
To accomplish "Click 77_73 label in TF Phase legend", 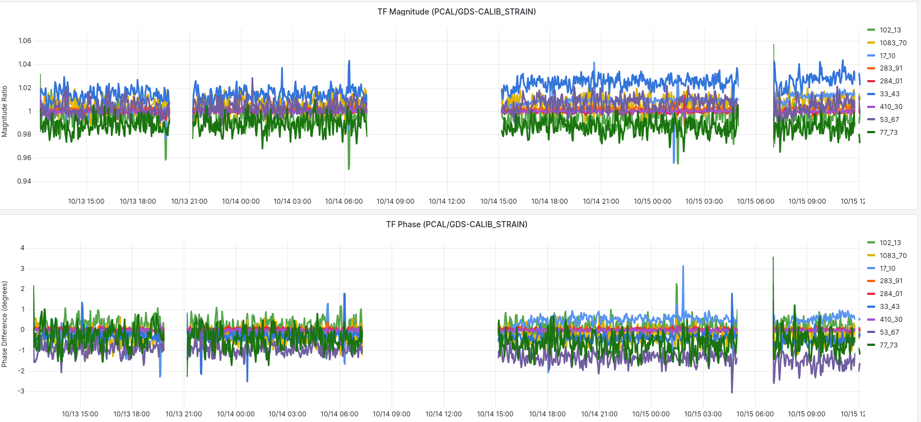I will tap(889, 345).
